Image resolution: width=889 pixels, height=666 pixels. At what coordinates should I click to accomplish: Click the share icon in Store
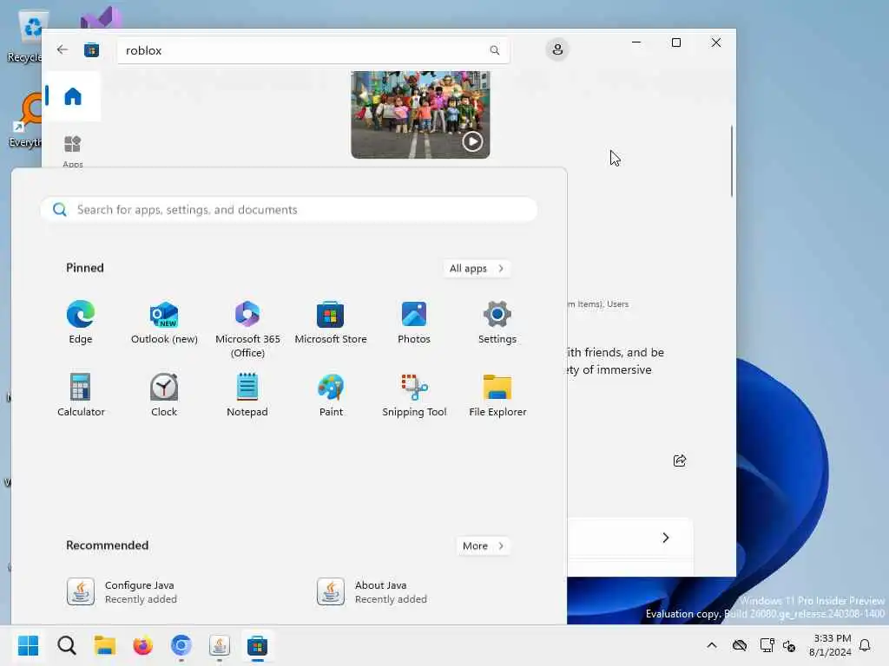coord(679,460)
